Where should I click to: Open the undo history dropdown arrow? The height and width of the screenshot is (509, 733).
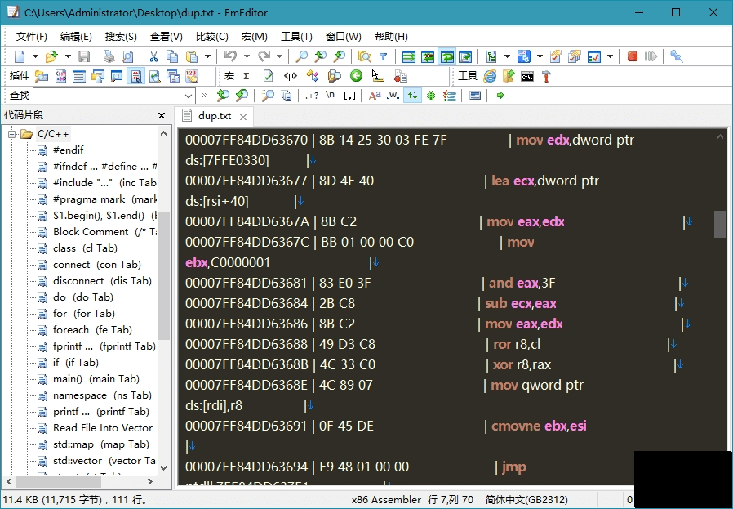click(247, 56)
